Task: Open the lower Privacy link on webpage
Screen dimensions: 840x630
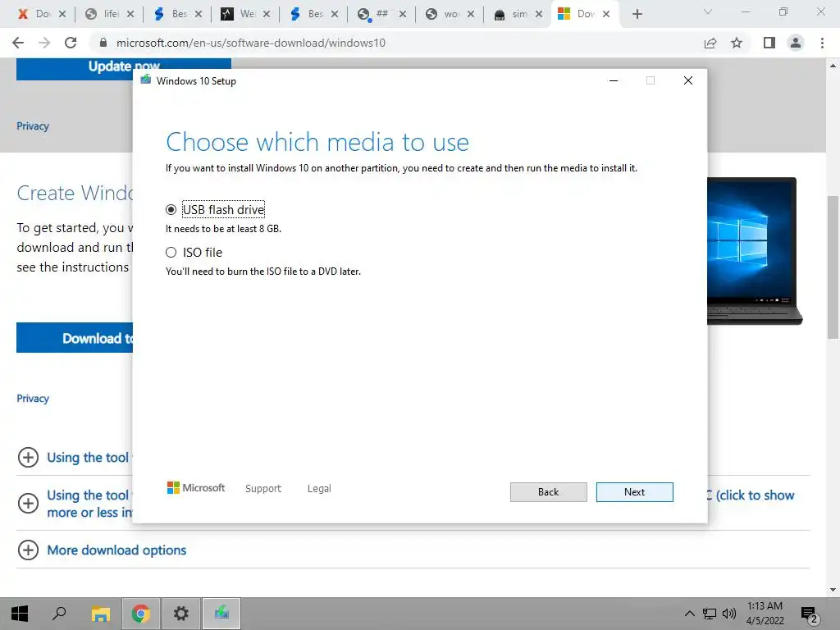Action: tap(33, 398)
